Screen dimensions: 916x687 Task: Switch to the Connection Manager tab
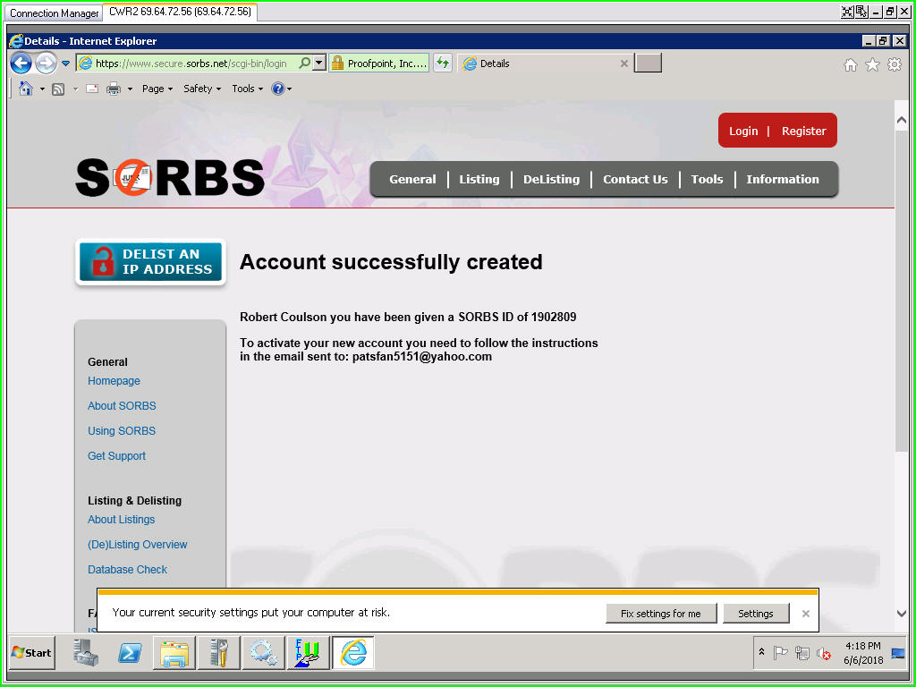pyautogui.click(x=55, y=13)
